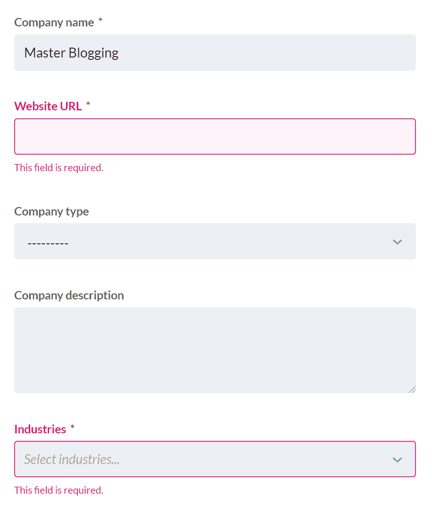Click inside the Company description text area
Screen dimensions: 432x514
[215, 350]
